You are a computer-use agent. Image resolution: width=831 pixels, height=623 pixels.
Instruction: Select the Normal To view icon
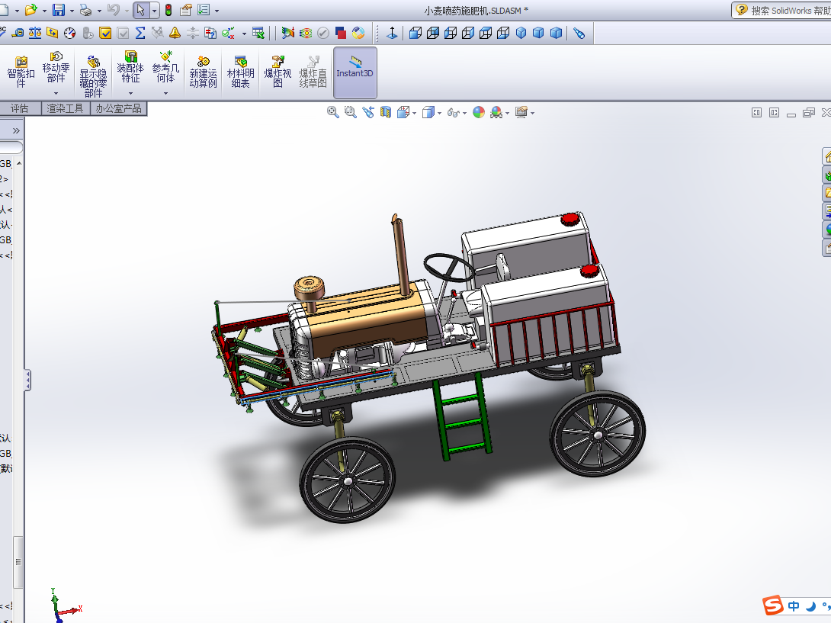[x=392, y=34]
